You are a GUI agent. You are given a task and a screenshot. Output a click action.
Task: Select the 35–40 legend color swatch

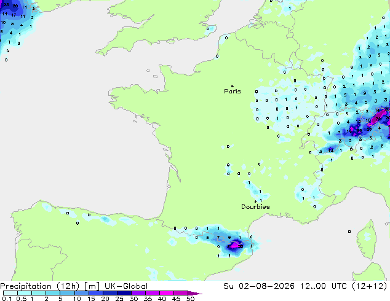point(152,293)
